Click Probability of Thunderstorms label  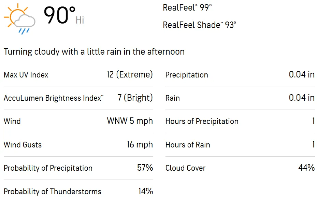coord(53,191)
